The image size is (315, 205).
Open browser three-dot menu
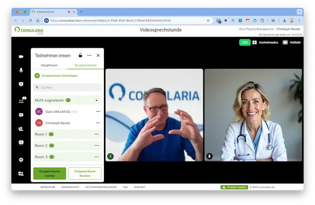tap(299, 20)
